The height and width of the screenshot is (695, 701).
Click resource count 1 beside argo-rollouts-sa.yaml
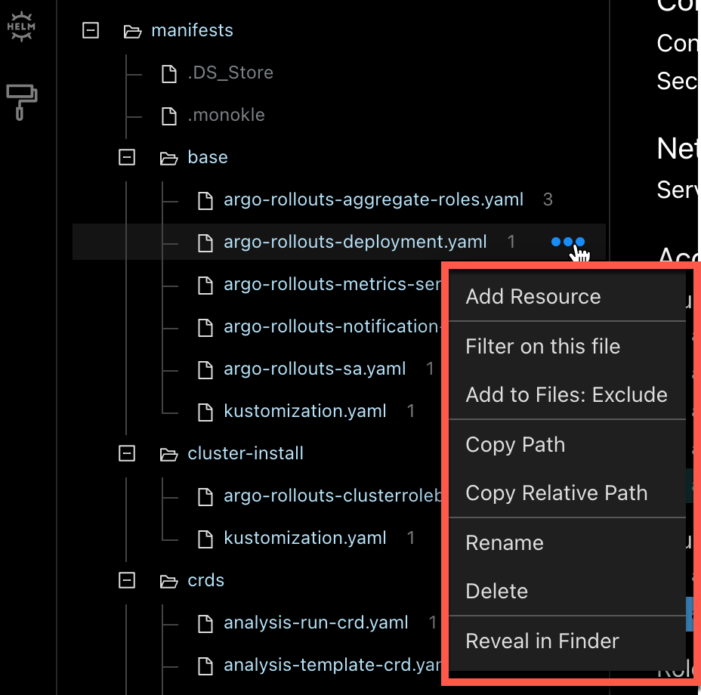click(430, 369)
